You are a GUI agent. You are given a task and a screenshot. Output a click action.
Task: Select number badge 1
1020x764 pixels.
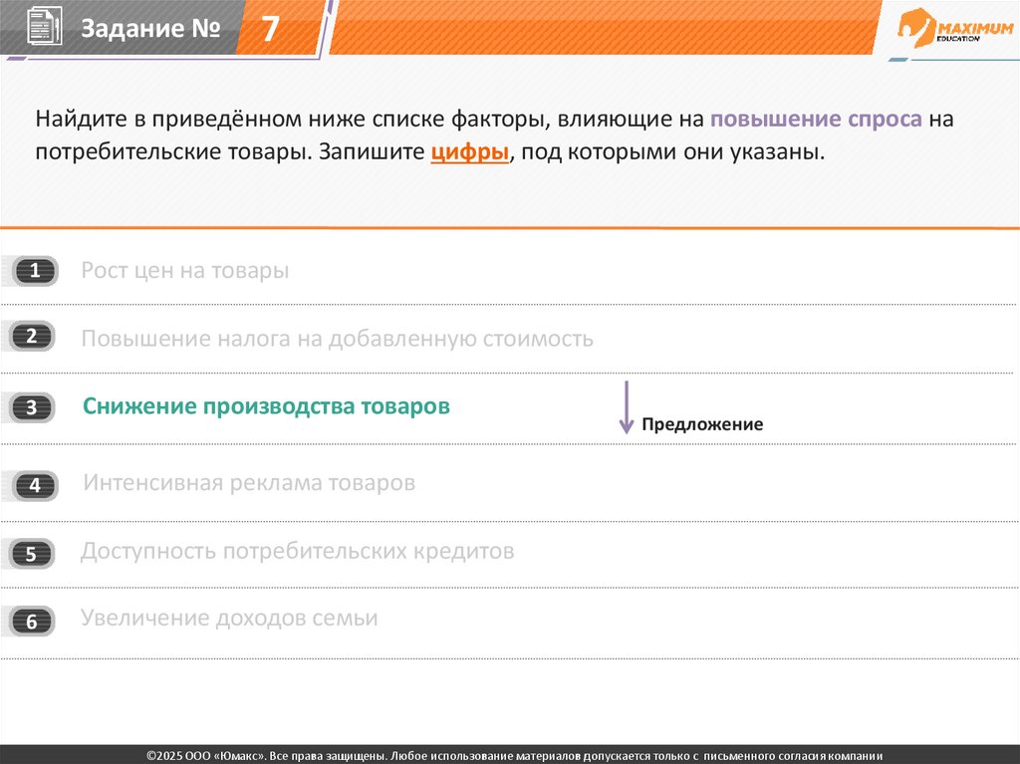tap(35, 271)
